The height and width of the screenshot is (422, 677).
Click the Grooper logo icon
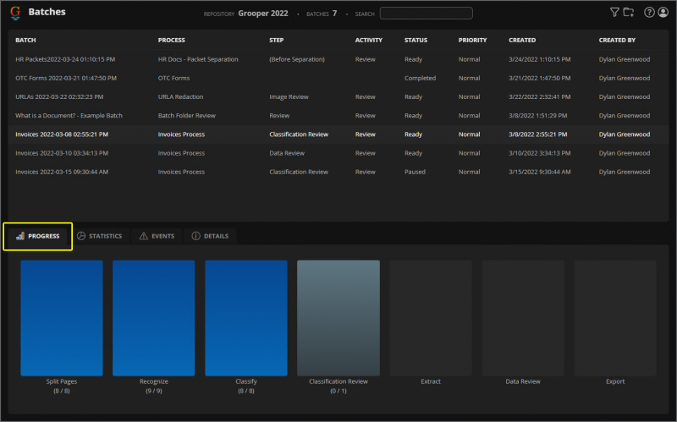pos(15,13)
